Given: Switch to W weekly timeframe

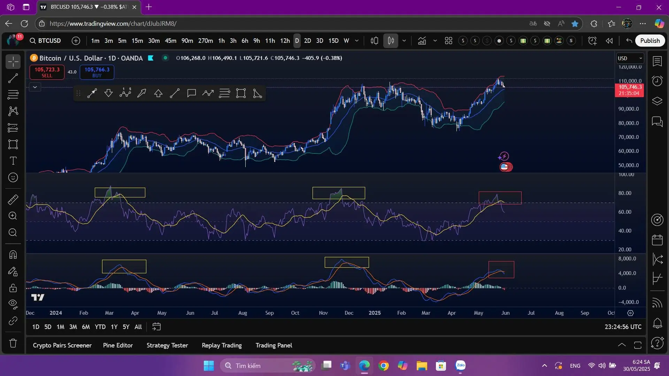Looking at the screenshot, I should point(346,41).
